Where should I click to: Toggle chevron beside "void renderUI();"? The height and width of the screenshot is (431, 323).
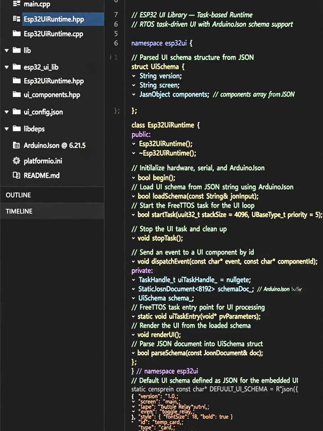[x=134, y=335]
